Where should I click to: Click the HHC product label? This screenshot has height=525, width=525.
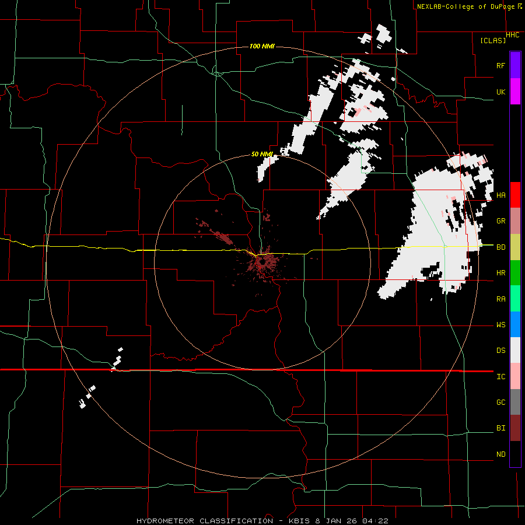click(x=512, y=35)
